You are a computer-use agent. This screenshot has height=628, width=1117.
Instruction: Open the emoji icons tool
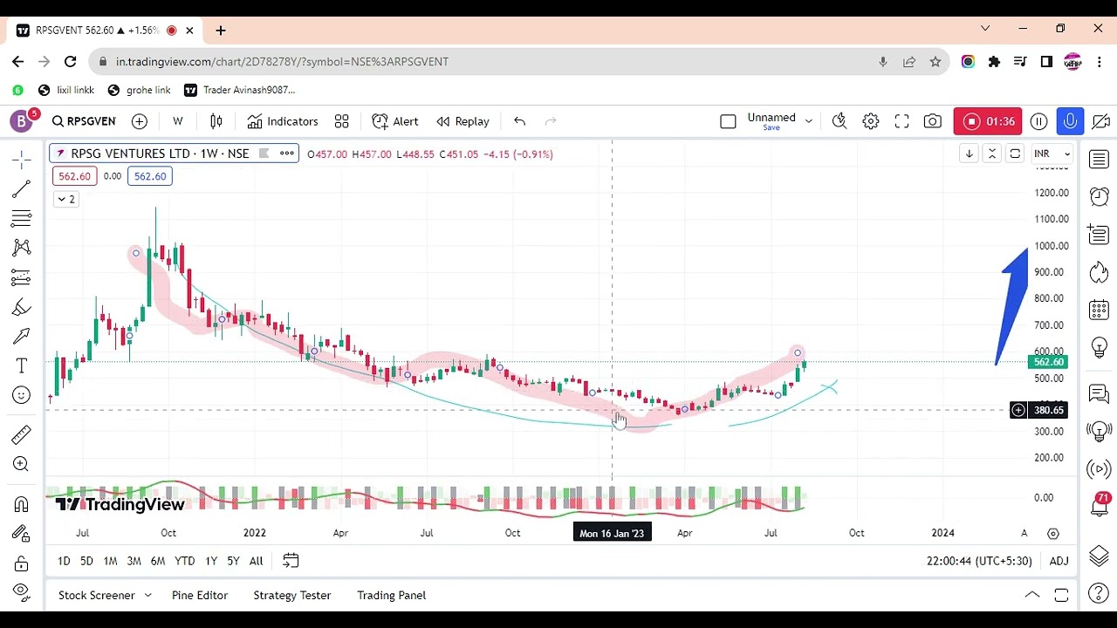[x=22, y=395]
